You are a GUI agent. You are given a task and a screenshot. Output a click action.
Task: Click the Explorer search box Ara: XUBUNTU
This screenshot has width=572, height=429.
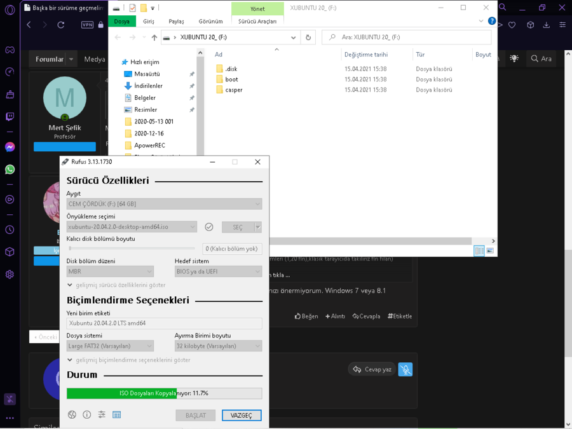coord(406,37)
